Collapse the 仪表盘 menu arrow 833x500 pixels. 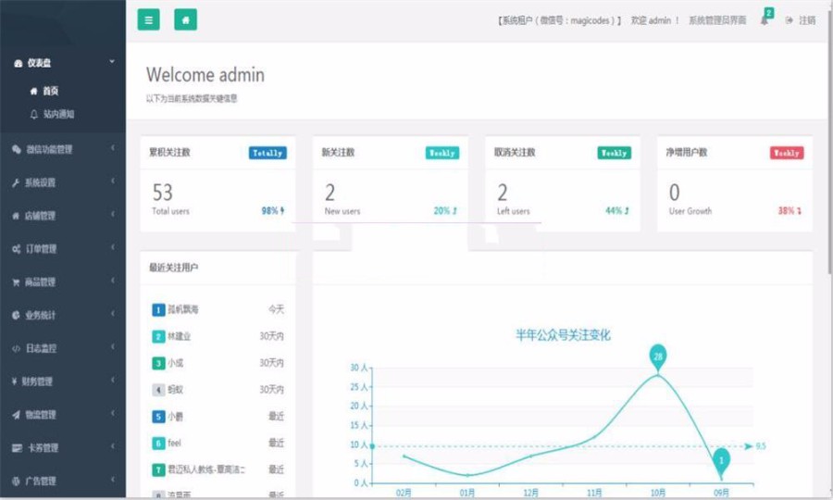tap(112, 62)
